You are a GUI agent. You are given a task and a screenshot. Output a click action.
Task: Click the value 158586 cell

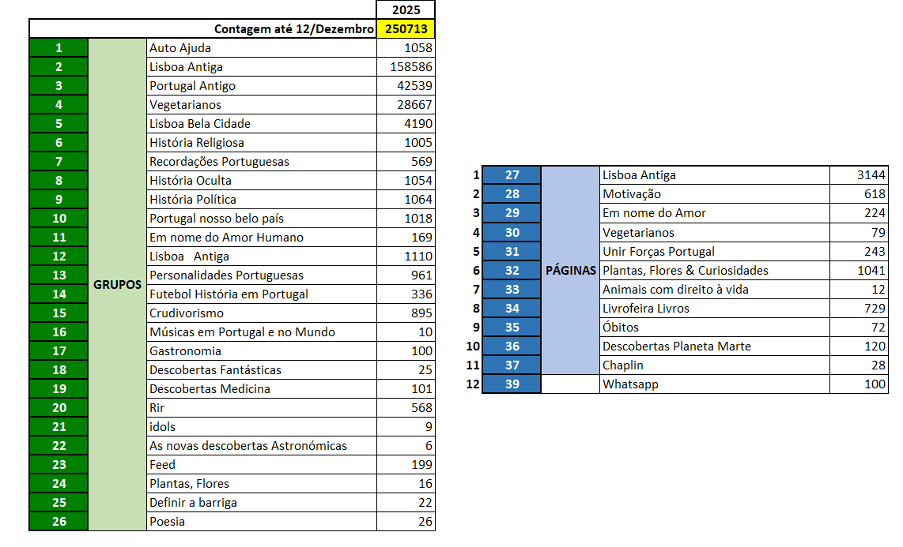coord(406,67)
